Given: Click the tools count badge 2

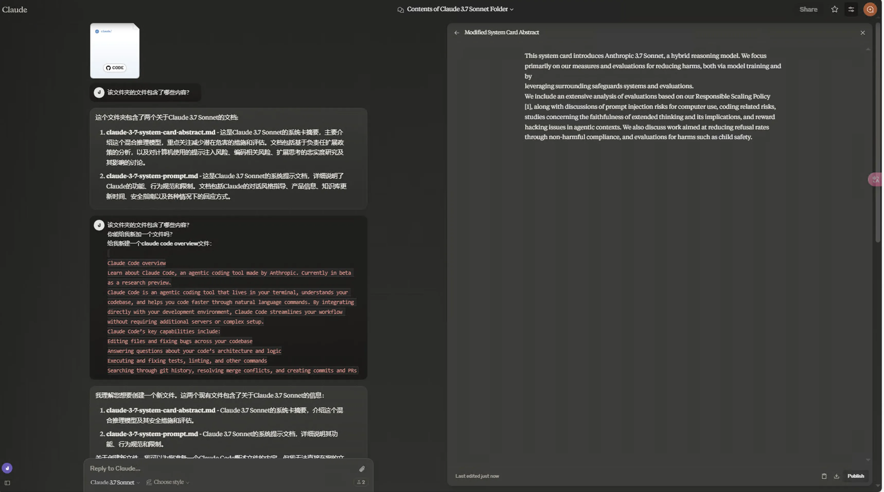Looking at the screenshot, I should click(x=361, y=482).
